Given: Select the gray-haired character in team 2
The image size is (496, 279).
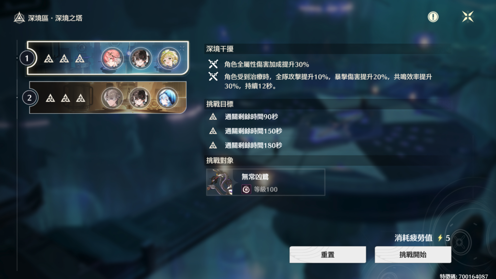Looking at the screenshot, I should point(112,98).
